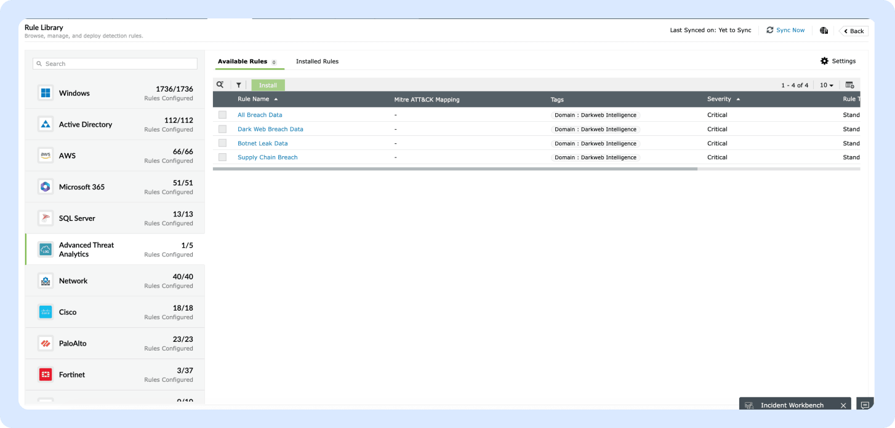Click the Fortinet logo icon
The width and height of the screenshot is (895, 428).
46,374
